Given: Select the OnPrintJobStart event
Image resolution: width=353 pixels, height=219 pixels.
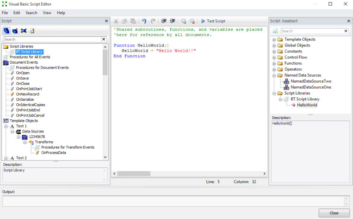Looking at the screenshot, I should pos(29,89).
